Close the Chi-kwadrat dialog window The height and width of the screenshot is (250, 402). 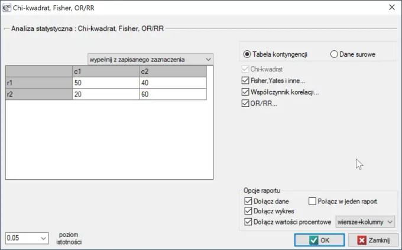[392, 8]
